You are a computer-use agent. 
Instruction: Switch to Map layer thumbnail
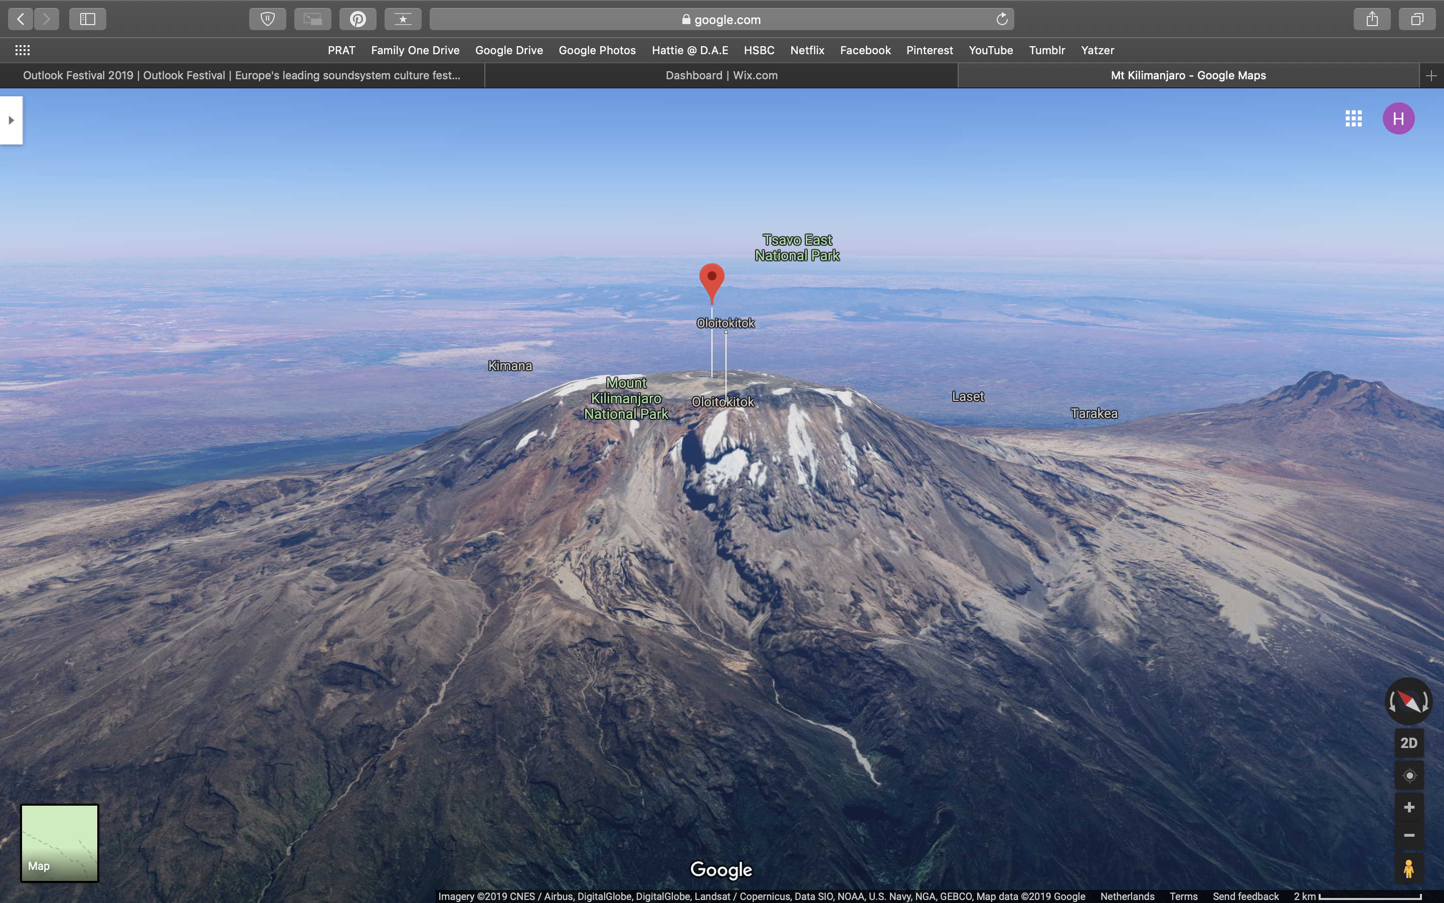[x=60, y=843]
